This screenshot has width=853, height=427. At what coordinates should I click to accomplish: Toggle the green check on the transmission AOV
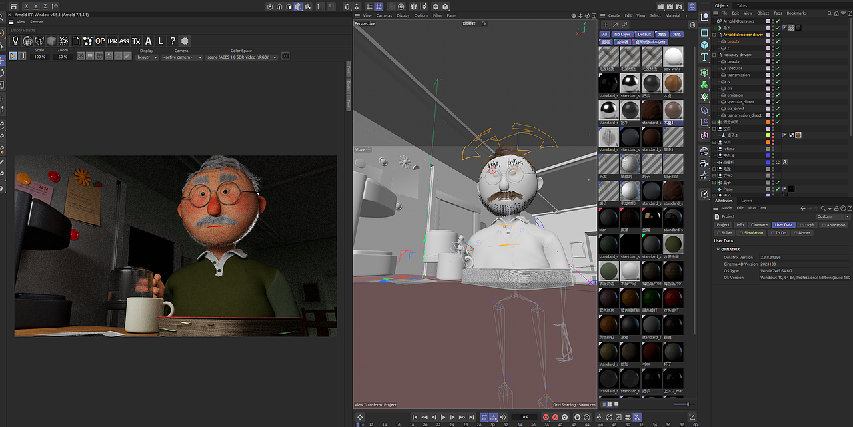tap(778, 75)
